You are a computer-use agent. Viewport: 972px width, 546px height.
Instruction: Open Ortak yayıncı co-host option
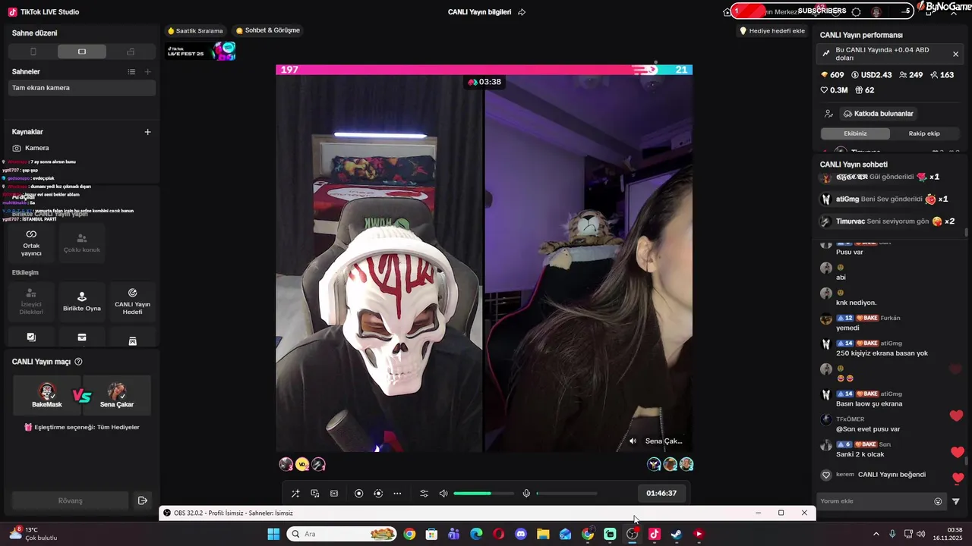click(31, 243)
